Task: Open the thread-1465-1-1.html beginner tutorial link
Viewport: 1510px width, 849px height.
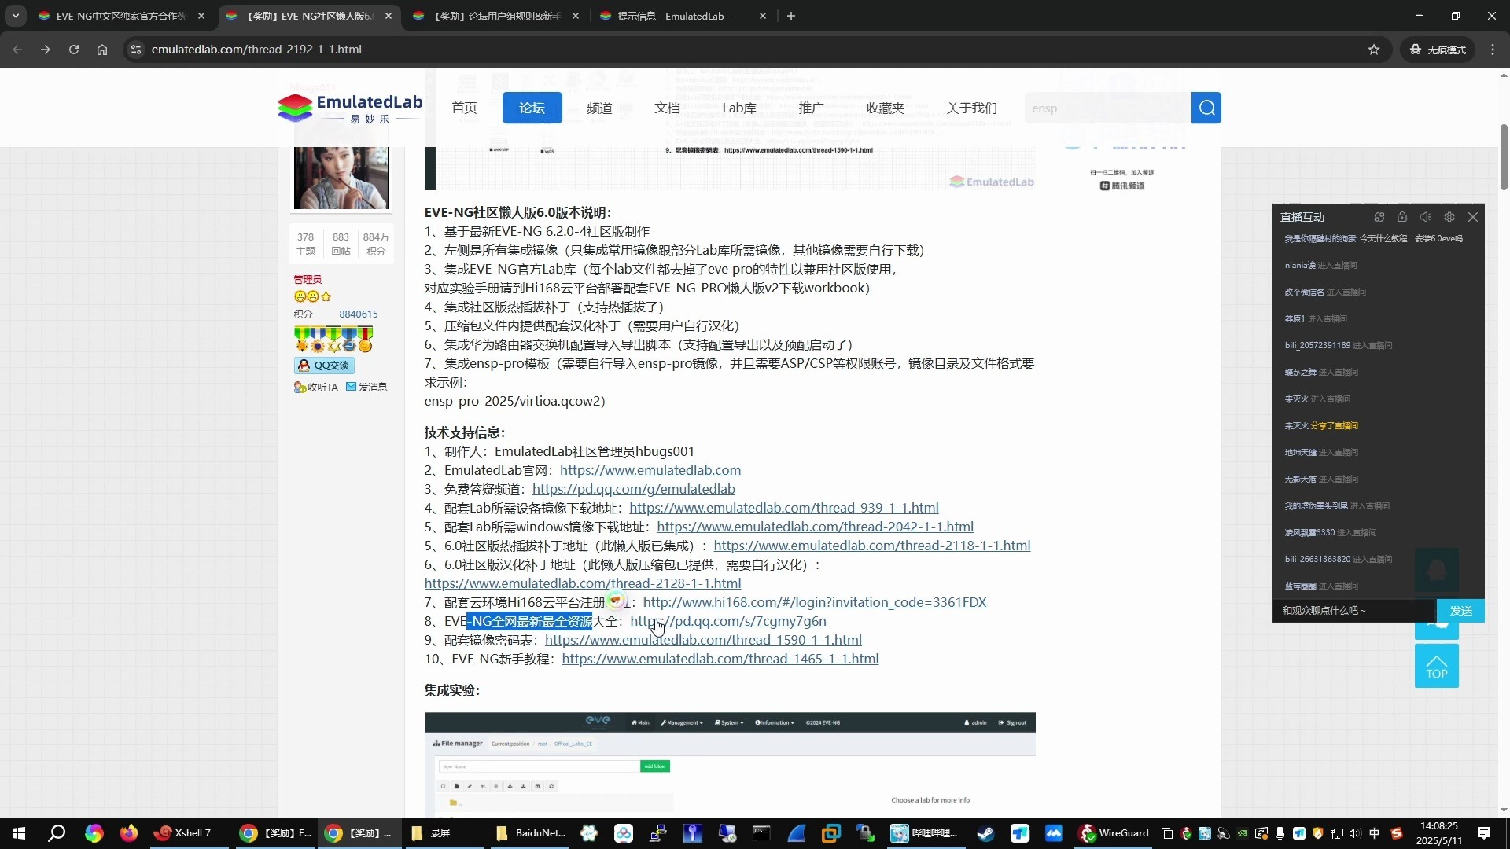Action: pos(720,659)
